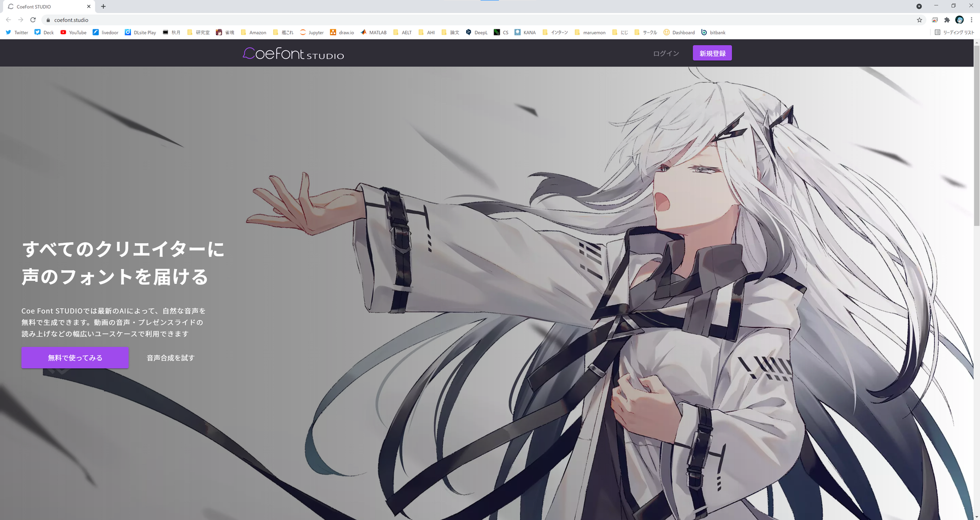
Task: Expand the maruemon bookmark folder
Action: [590, 32]
